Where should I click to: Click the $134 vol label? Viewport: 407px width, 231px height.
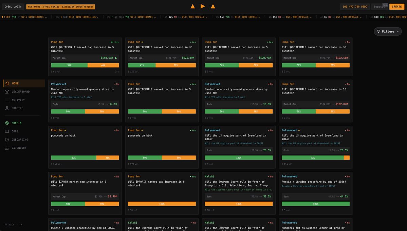133,71
